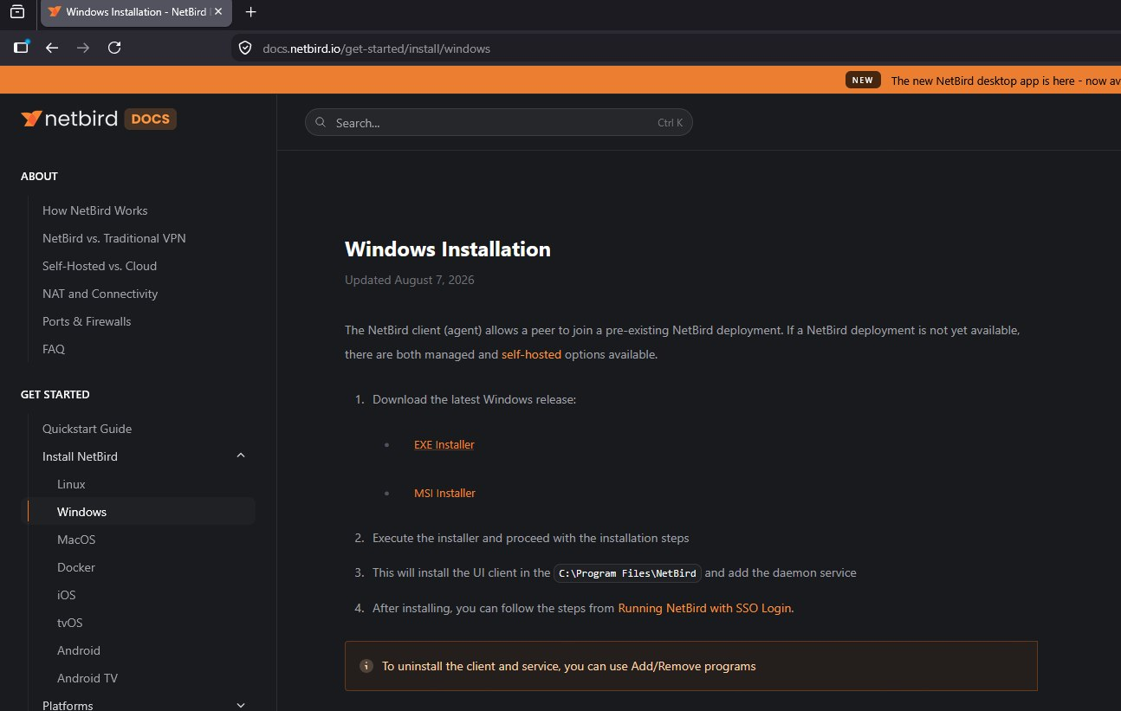This screenshot has width=1121, height=711.
Task: Click the NetBird logo
Action: coord(69,119)
